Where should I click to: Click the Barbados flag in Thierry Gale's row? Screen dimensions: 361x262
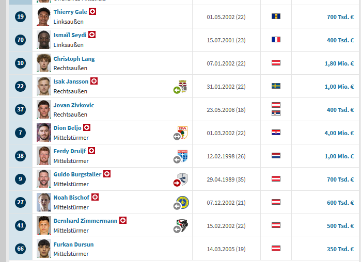pyautogui.click(x=276, y=17)
